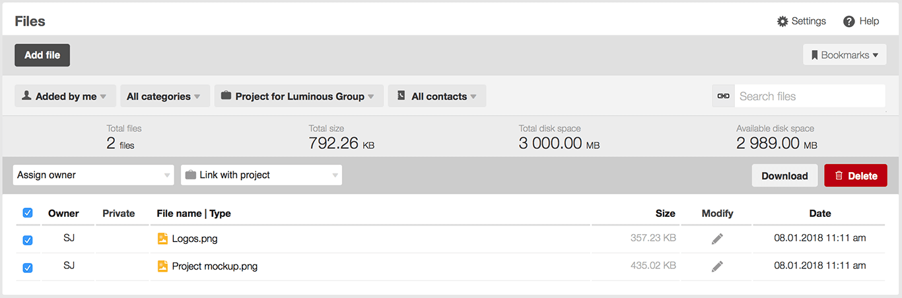Click the link icon beside the search field
The image size is (902, 298).
tap(723, 96)
